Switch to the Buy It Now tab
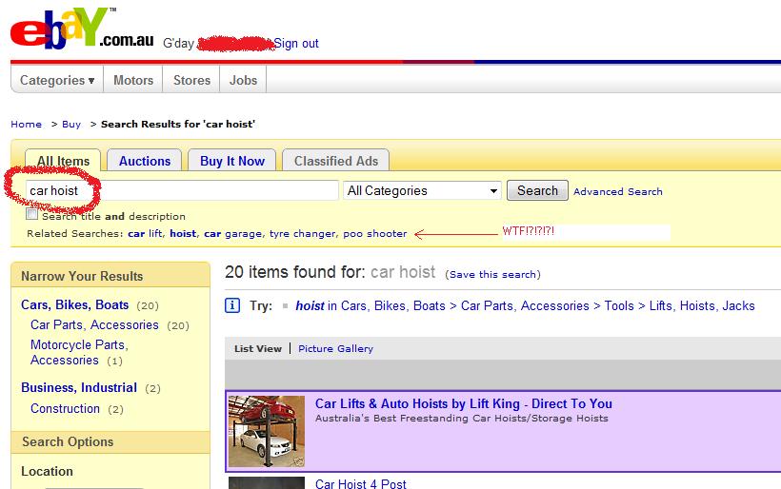Image resolution: width=781 pixels, height=489 pixels. (232, 161)
